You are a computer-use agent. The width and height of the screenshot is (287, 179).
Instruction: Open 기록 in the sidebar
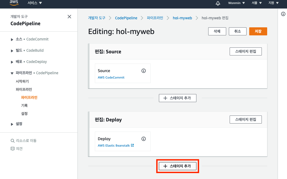coord(24,105)
